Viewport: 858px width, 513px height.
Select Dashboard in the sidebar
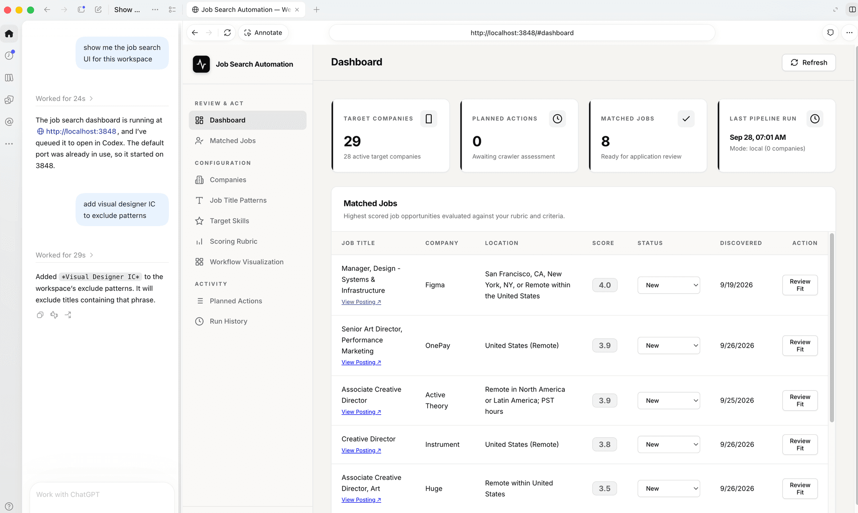pos(248,120)
